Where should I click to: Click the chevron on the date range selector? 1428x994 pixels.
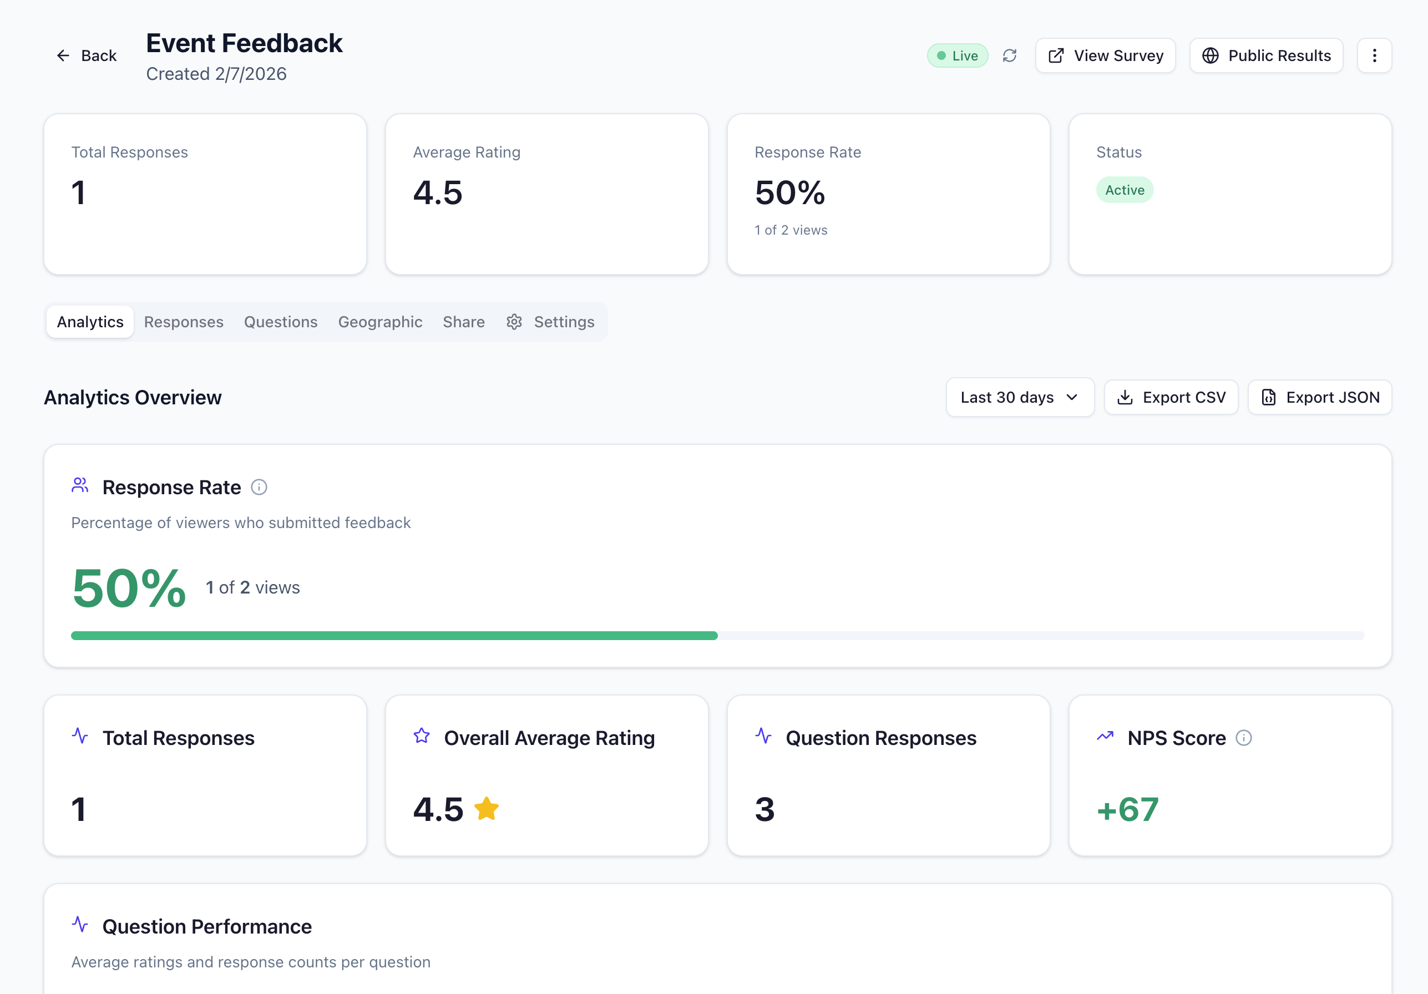tap(1071, 397)
